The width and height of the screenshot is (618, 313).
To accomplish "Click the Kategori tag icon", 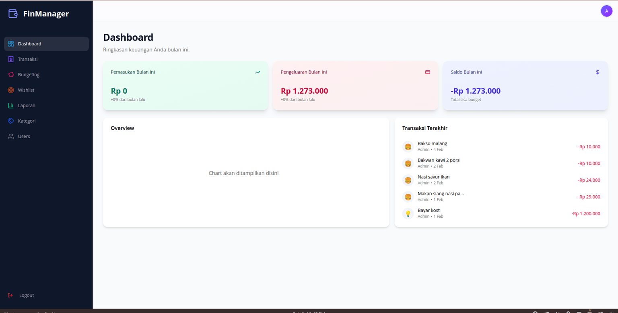I will click(10, 121).
